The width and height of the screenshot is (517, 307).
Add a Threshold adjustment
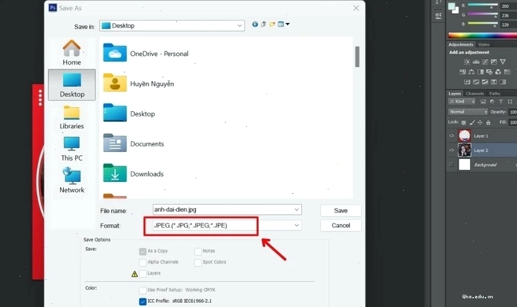(485, 82)
